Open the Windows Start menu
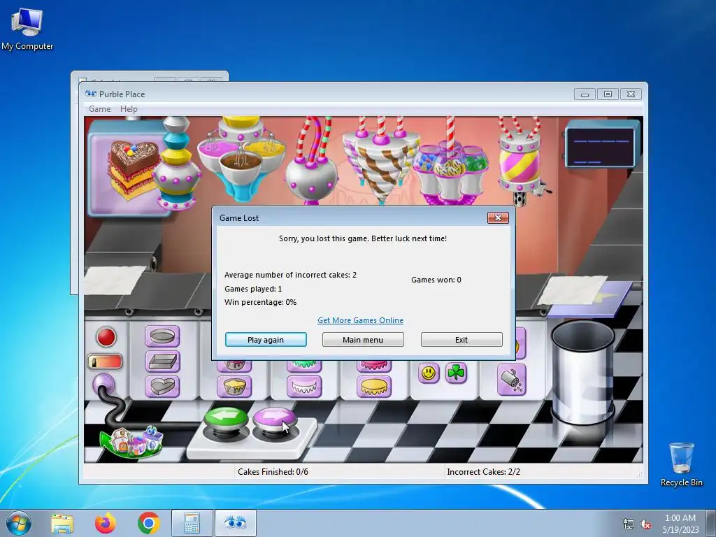 (x=19, y=523)
